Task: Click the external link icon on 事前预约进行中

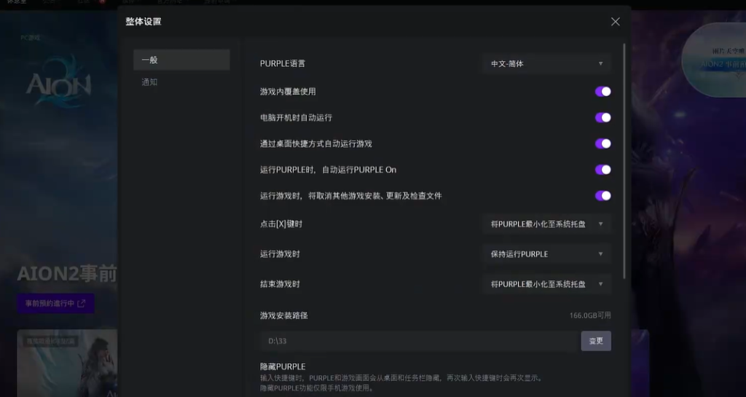Action: point(82,304)
